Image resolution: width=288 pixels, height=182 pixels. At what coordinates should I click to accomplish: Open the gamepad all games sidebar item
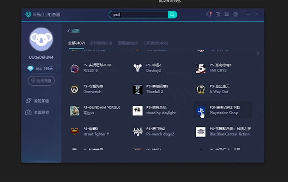[x=37, y=112]
